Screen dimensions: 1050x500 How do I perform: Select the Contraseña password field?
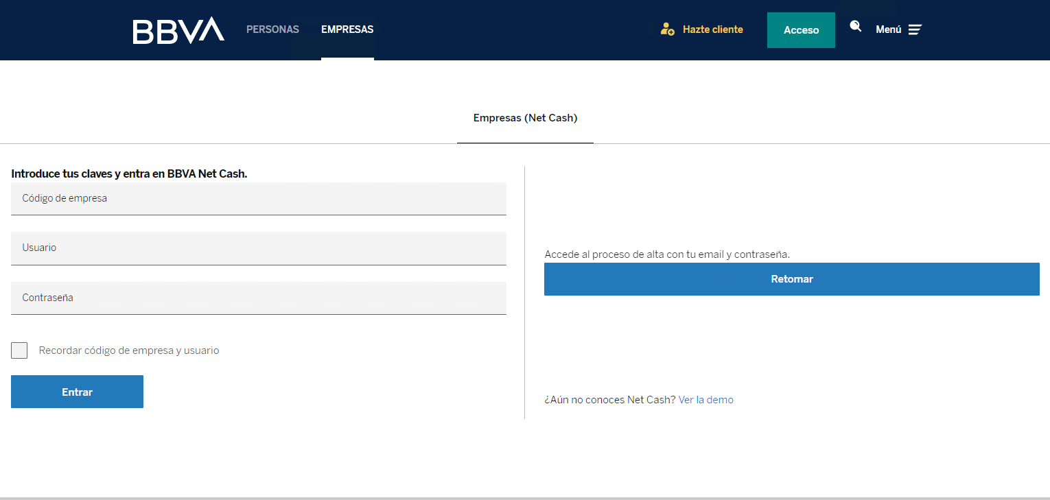(258, 298)
